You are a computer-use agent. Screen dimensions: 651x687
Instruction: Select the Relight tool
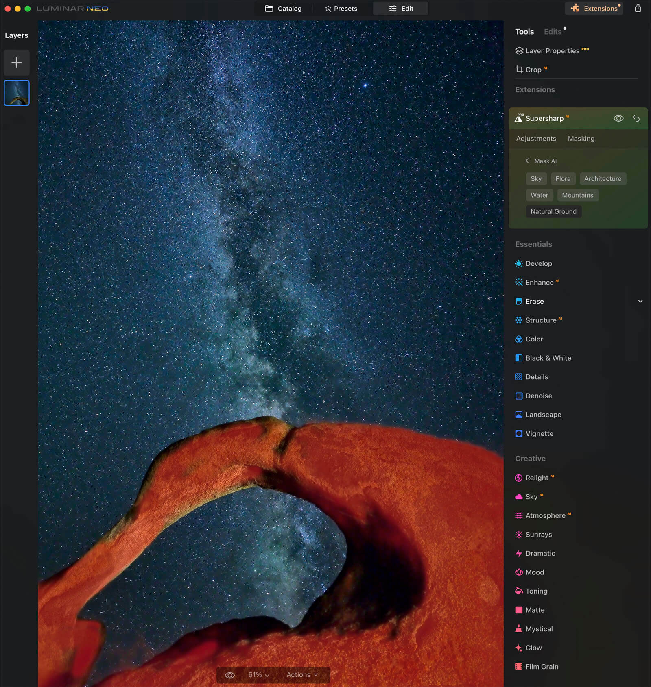point(536,478)
